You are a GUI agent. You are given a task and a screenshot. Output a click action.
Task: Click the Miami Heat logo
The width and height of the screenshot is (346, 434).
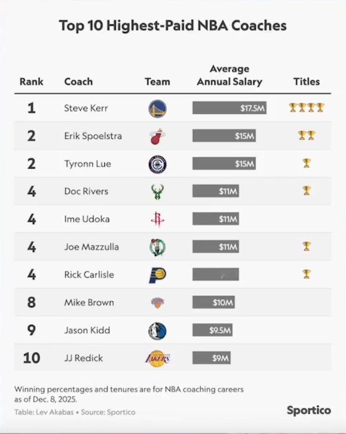click(157, 136)
